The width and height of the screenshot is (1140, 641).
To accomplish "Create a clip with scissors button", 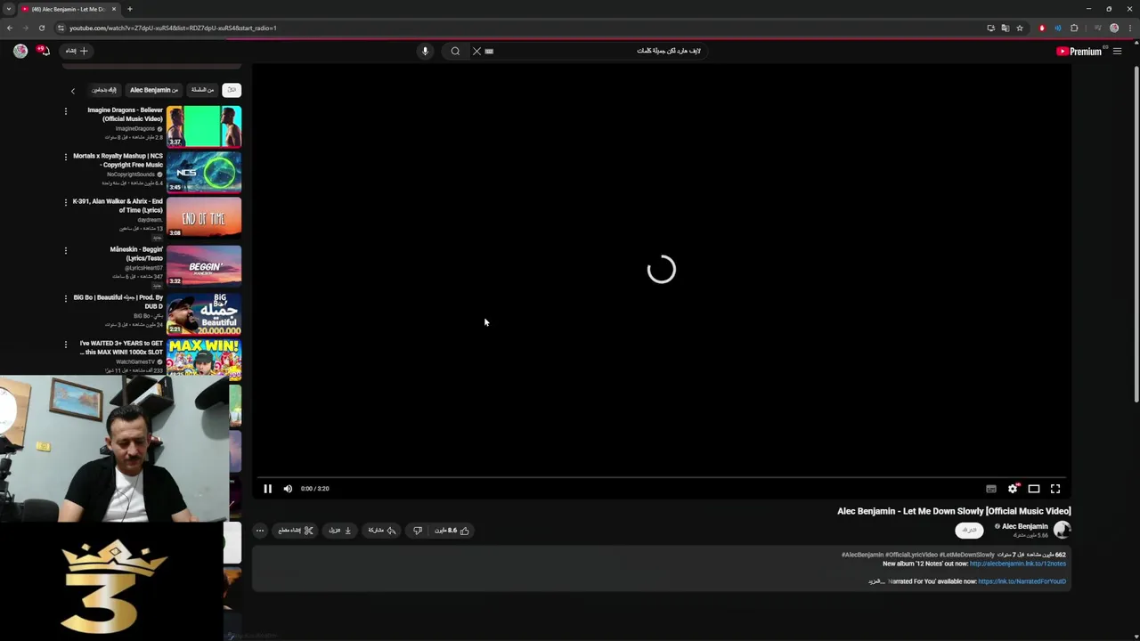I will coord(296,531).
